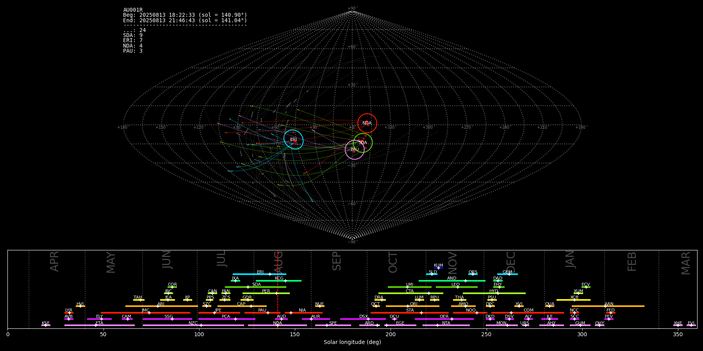Click the KCG shower bar label on timeline

(x=279, y=278)
